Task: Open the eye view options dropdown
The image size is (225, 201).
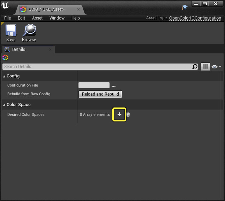Action: tap(216, 67)
